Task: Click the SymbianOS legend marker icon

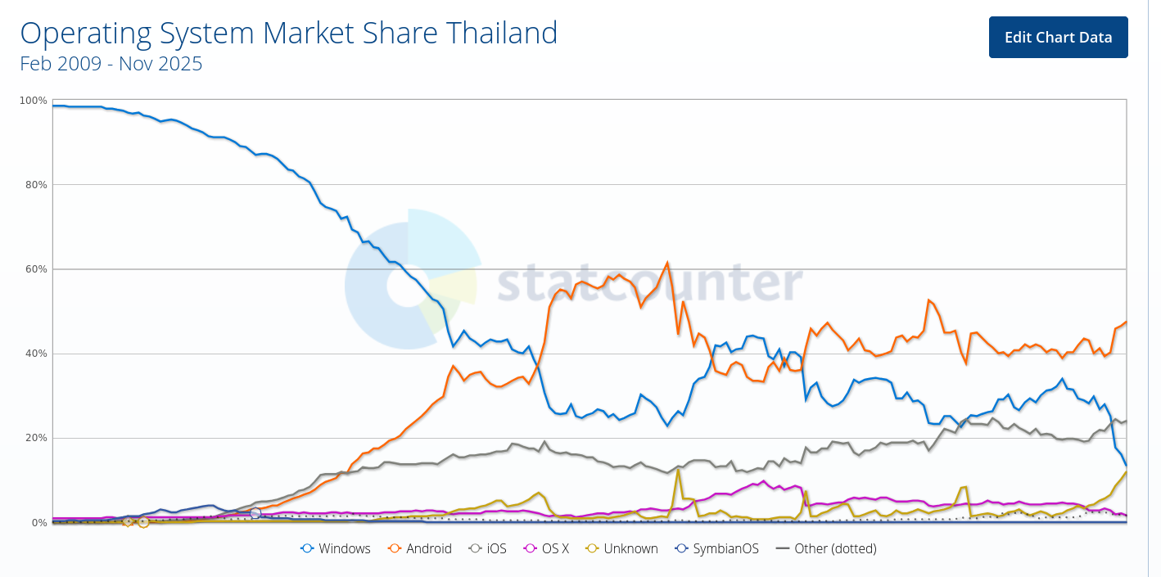Action: 681,548
